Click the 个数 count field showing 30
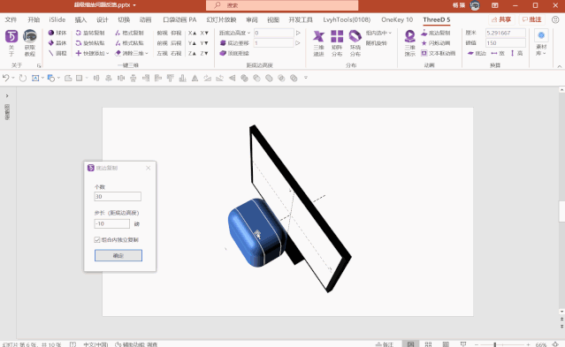565x347 pixels. pos(118,197)
